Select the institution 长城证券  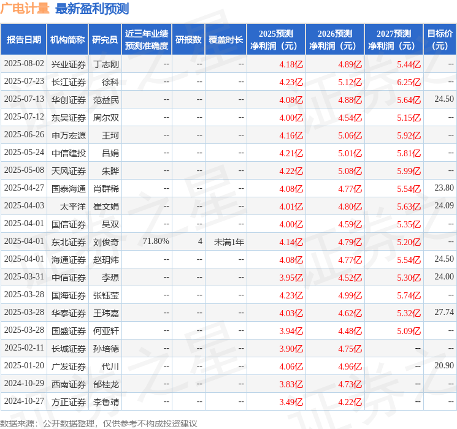tap(69, 349)
